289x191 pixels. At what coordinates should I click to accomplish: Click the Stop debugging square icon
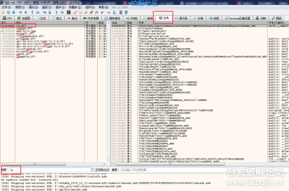click(x=14, y=13)
